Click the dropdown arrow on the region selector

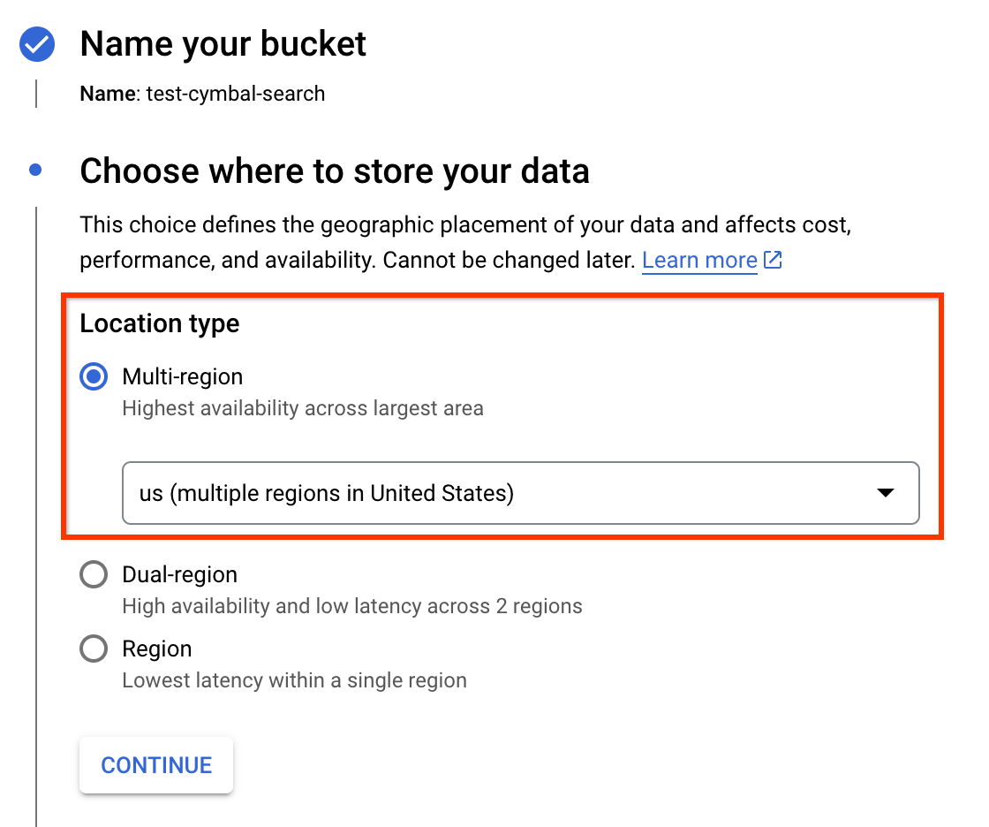(886, 493)
